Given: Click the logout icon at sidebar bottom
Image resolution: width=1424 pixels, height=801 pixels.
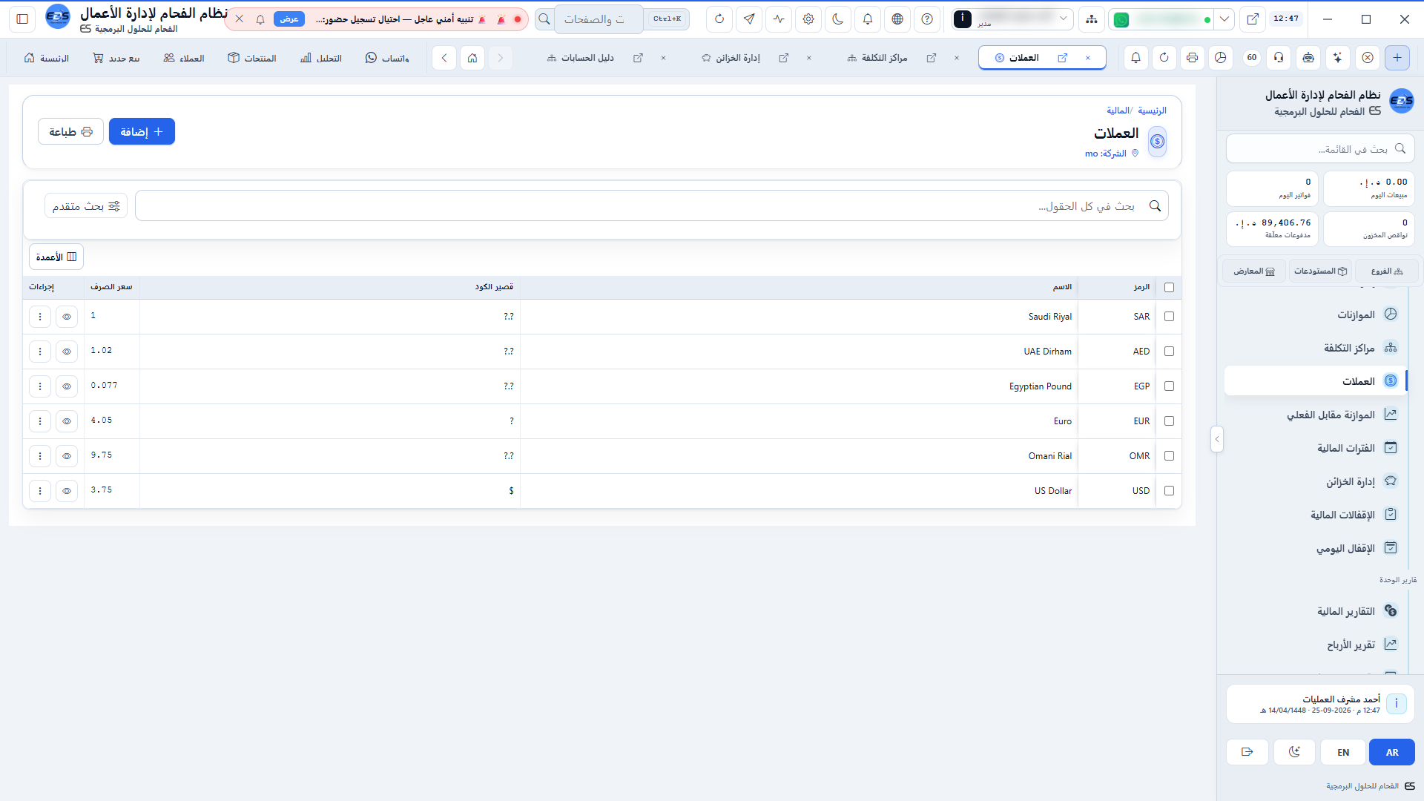Looking at the screenshot, I should pyautogui.click(x=1247, y=752).
